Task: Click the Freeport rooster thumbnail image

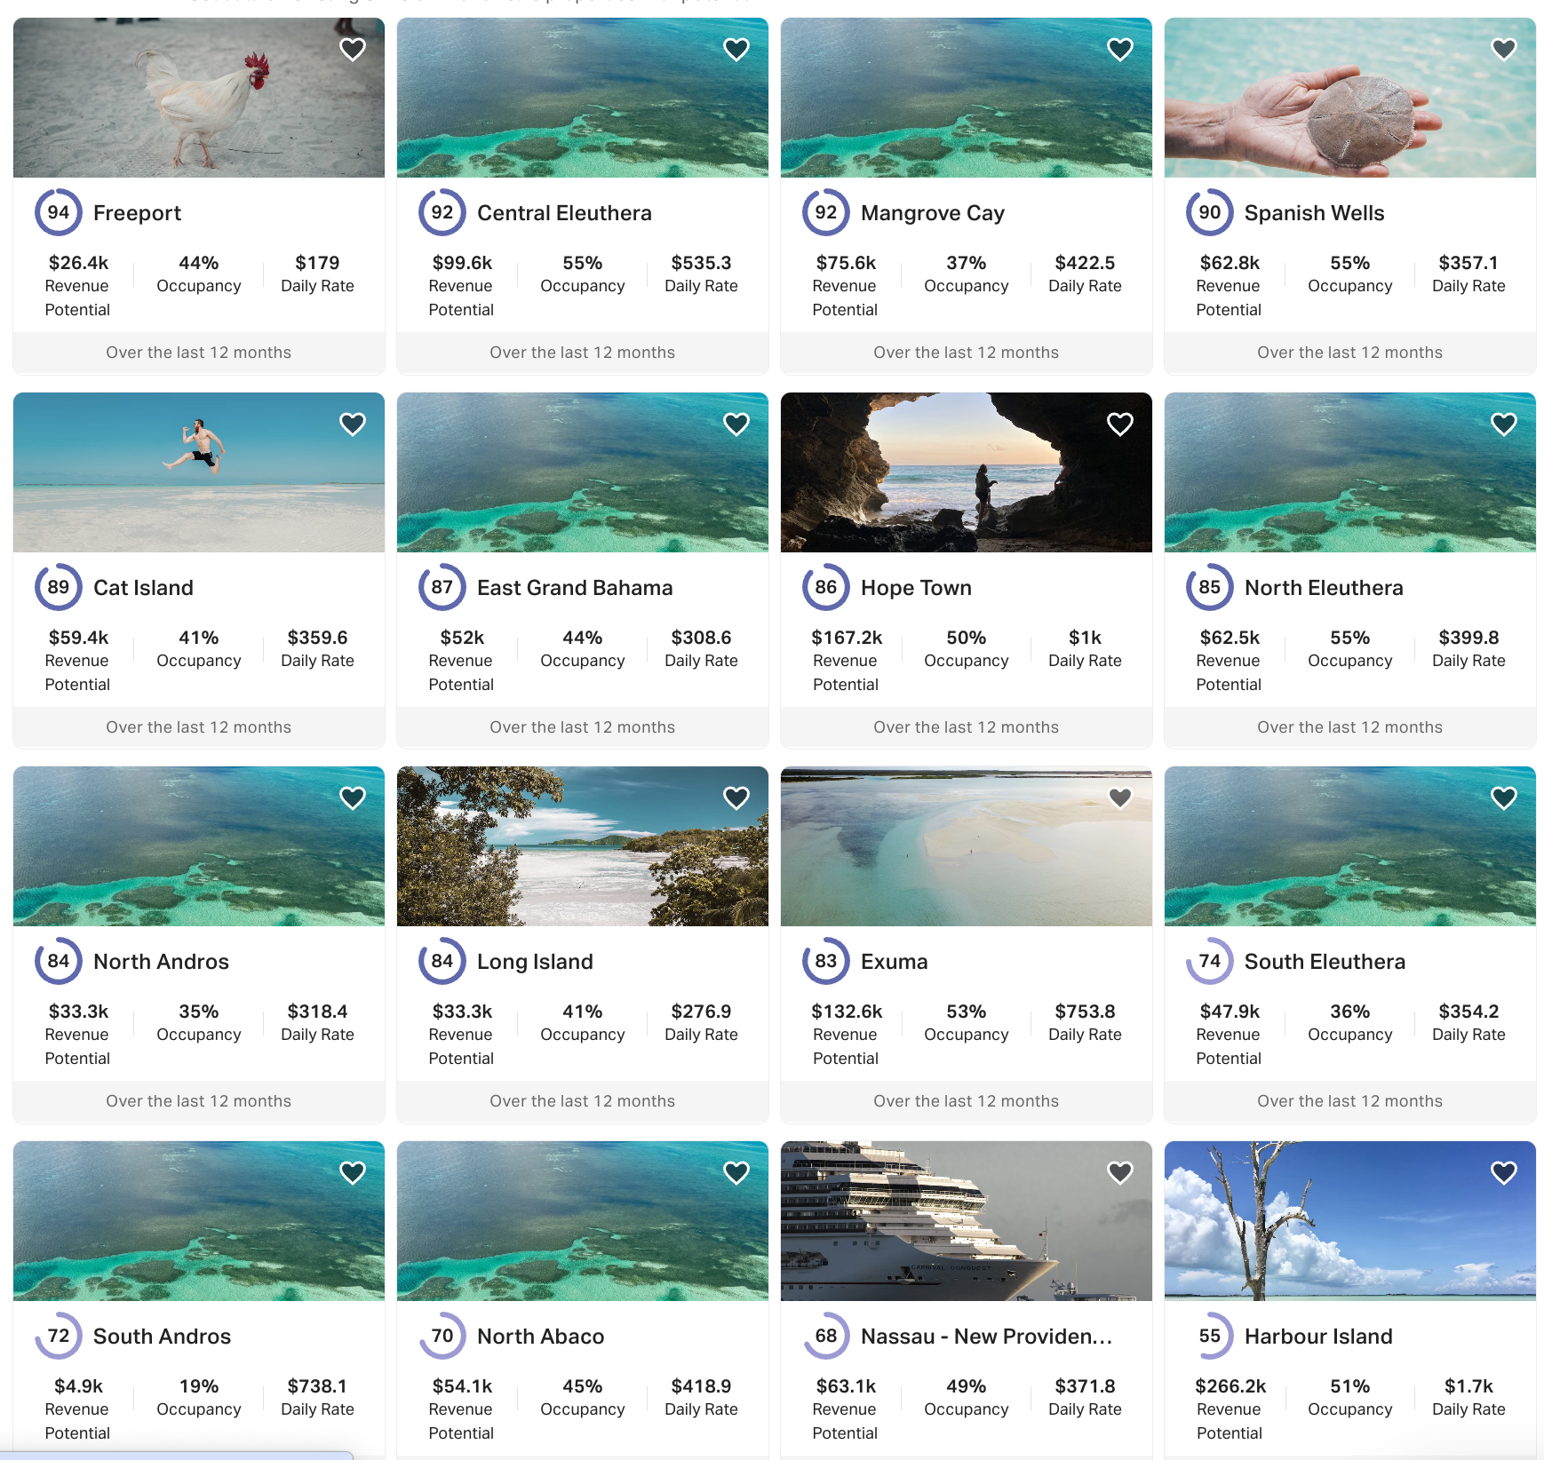Action: coord(199,98)
